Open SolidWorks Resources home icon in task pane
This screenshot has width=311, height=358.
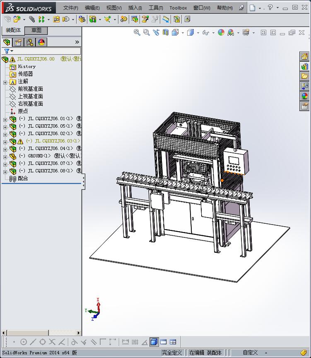coord(305,56)
